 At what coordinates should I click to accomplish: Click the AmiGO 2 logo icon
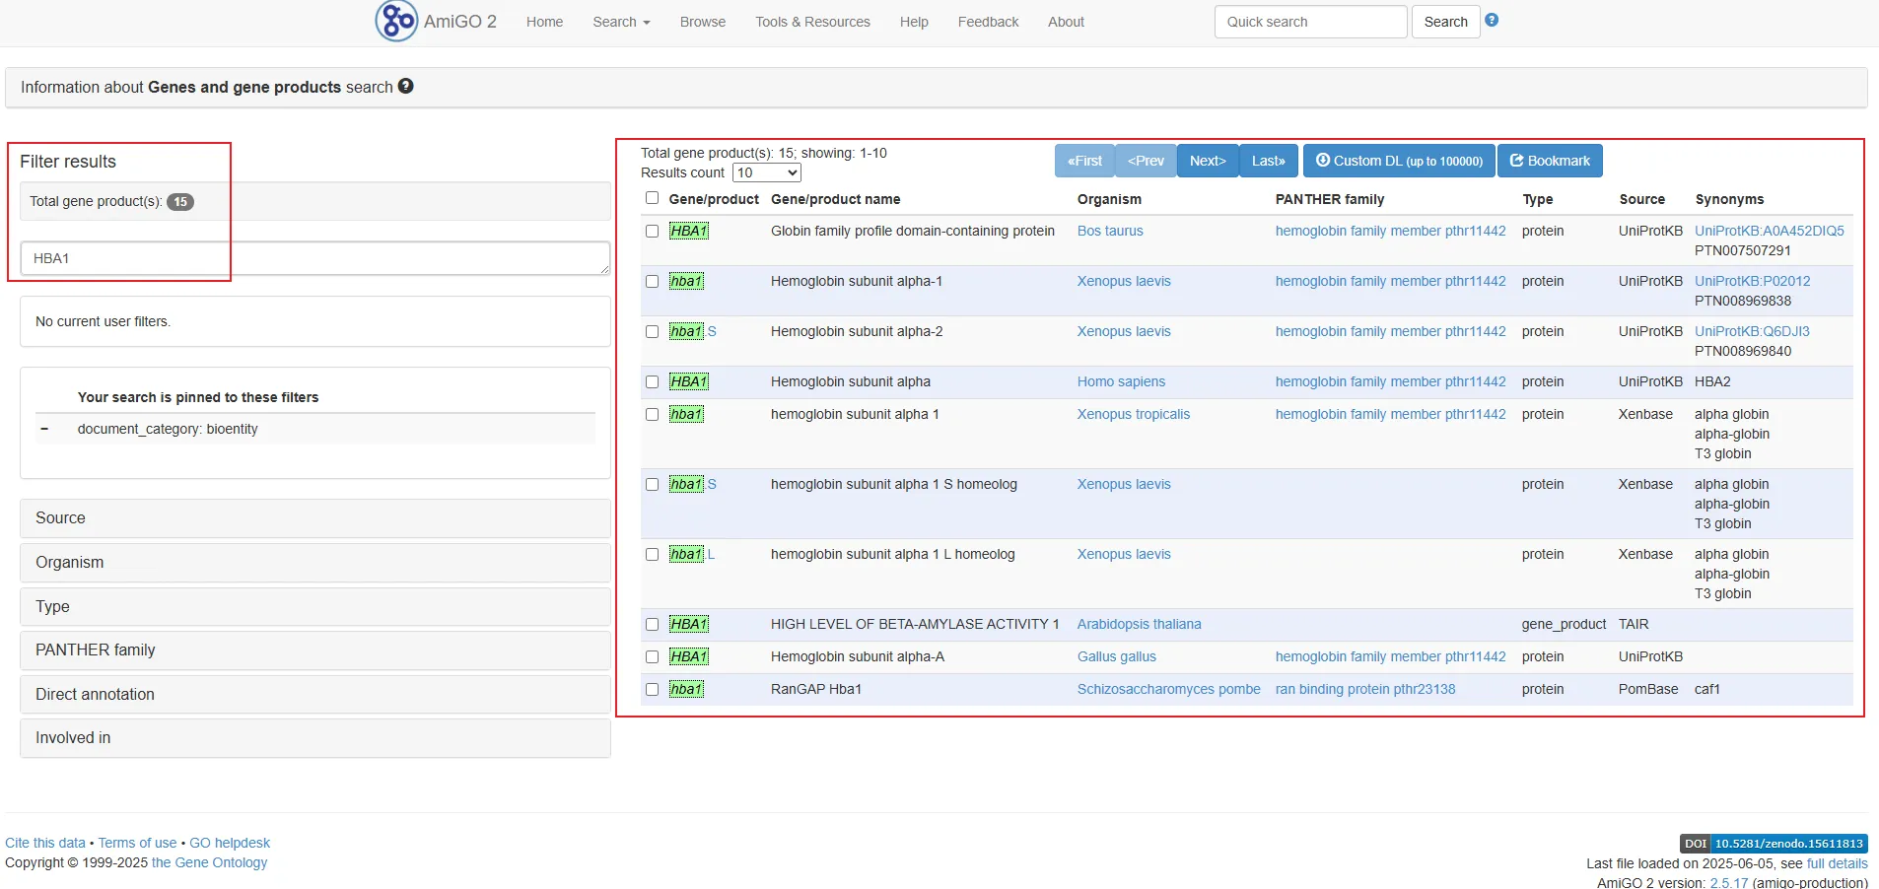click(396, 21)
